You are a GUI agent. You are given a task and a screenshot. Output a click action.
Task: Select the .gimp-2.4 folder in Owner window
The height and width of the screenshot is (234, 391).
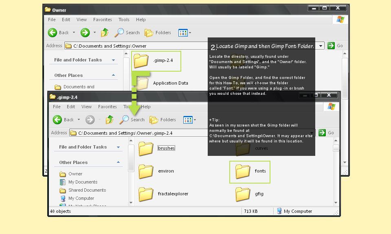click(156, 61)
